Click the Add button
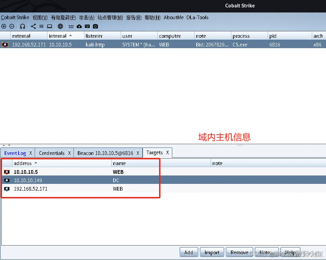Viewport: 326px width, 260px height. point(189,252)
